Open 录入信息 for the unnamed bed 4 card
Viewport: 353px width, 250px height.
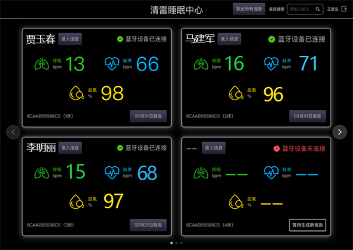click(214, 148)
